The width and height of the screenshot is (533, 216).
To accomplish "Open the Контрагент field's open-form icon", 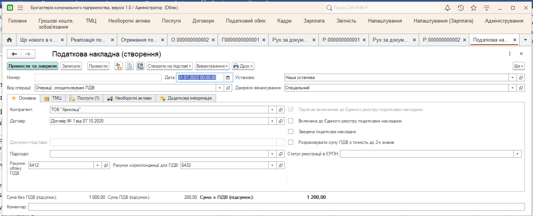I will click(x=281, y=110).
